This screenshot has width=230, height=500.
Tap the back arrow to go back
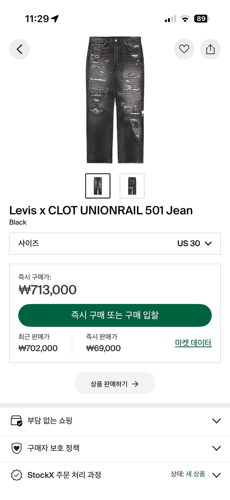(x=19, y=49)
